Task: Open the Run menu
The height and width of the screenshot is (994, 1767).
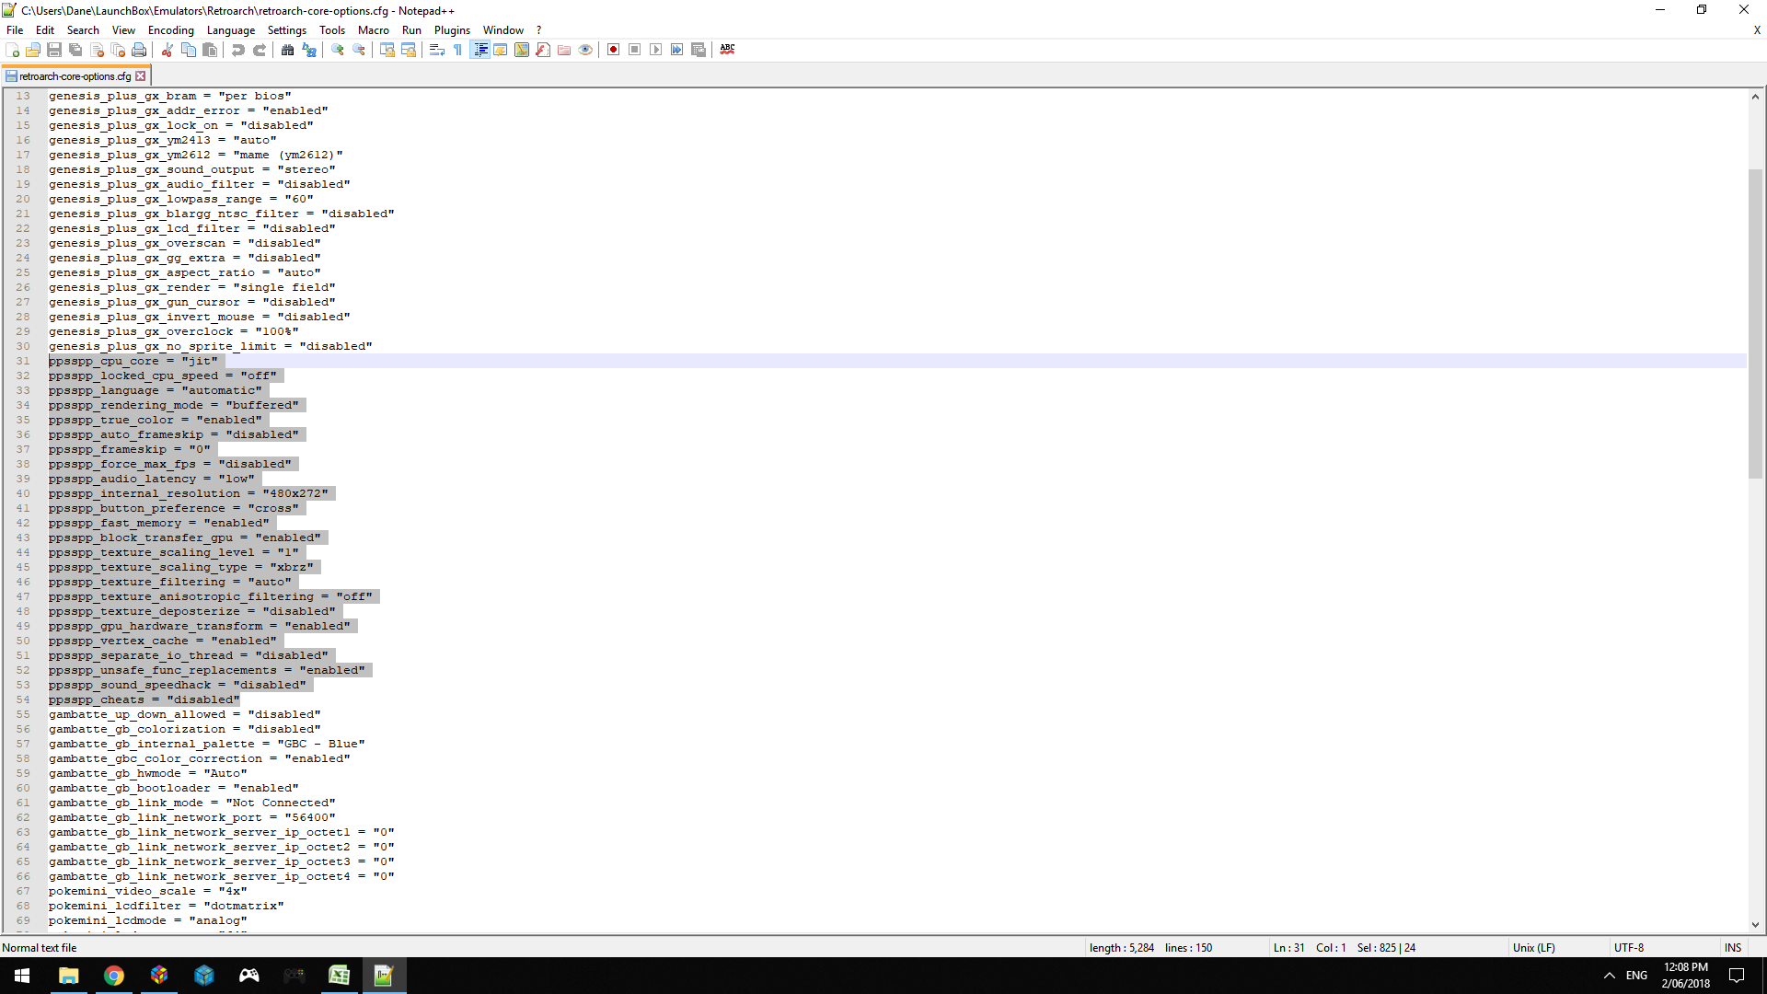Action: (x=412, y=30)
